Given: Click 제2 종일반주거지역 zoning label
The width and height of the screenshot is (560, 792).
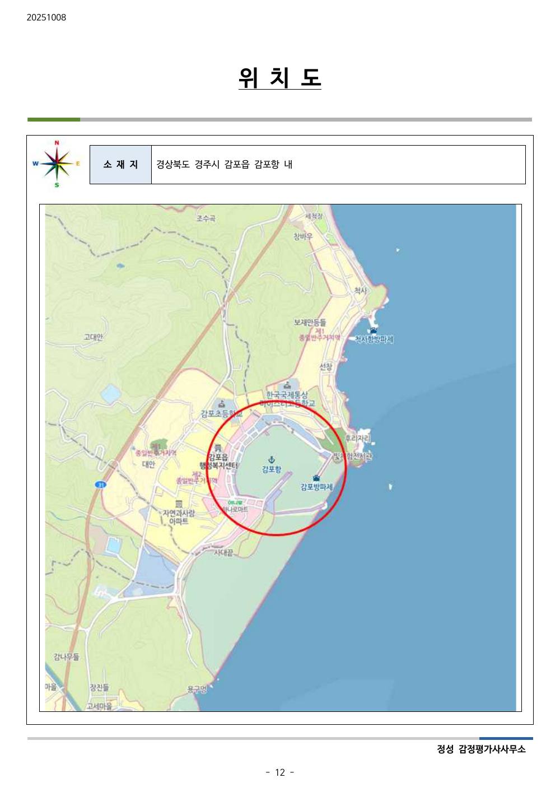Looking at the screenshot, I should click(x=197, y=477).
